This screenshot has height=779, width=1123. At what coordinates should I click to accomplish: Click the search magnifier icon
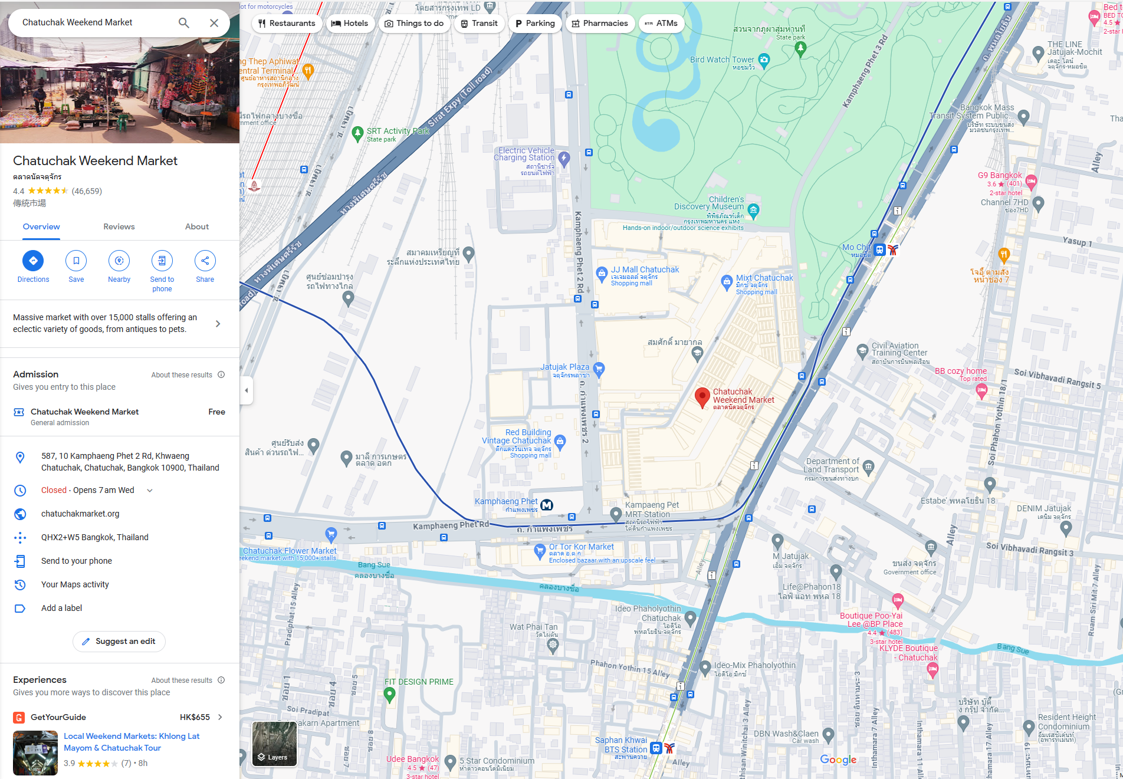pyautogui.click(x=184, y=22)
